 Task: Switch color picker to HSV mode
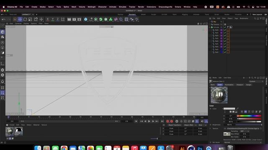click(245, 112)
